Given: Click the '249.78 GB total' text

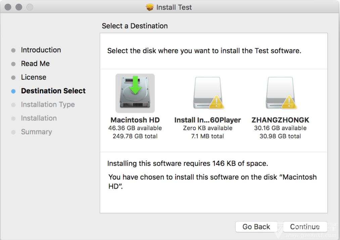Looking at the screenshot, I should point(135,136).
